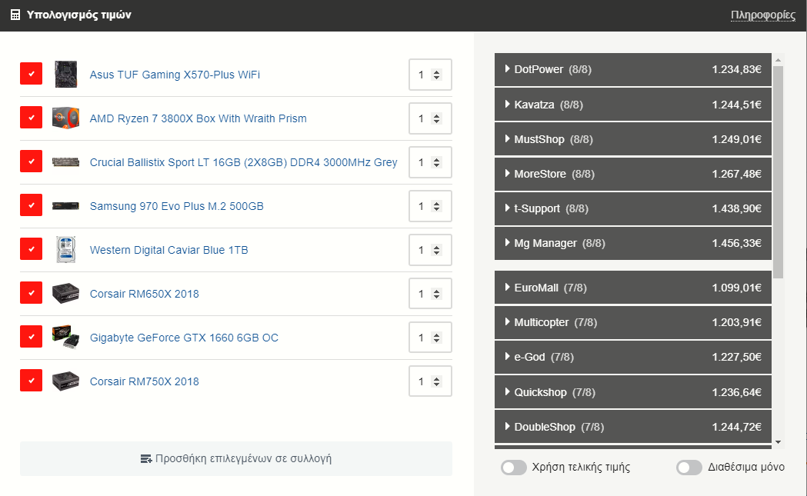Click the Gigabyte GTX 1660 graphics card thumbnail
Viewport: 807px width, 496px height.
click(x=66, y=337)
